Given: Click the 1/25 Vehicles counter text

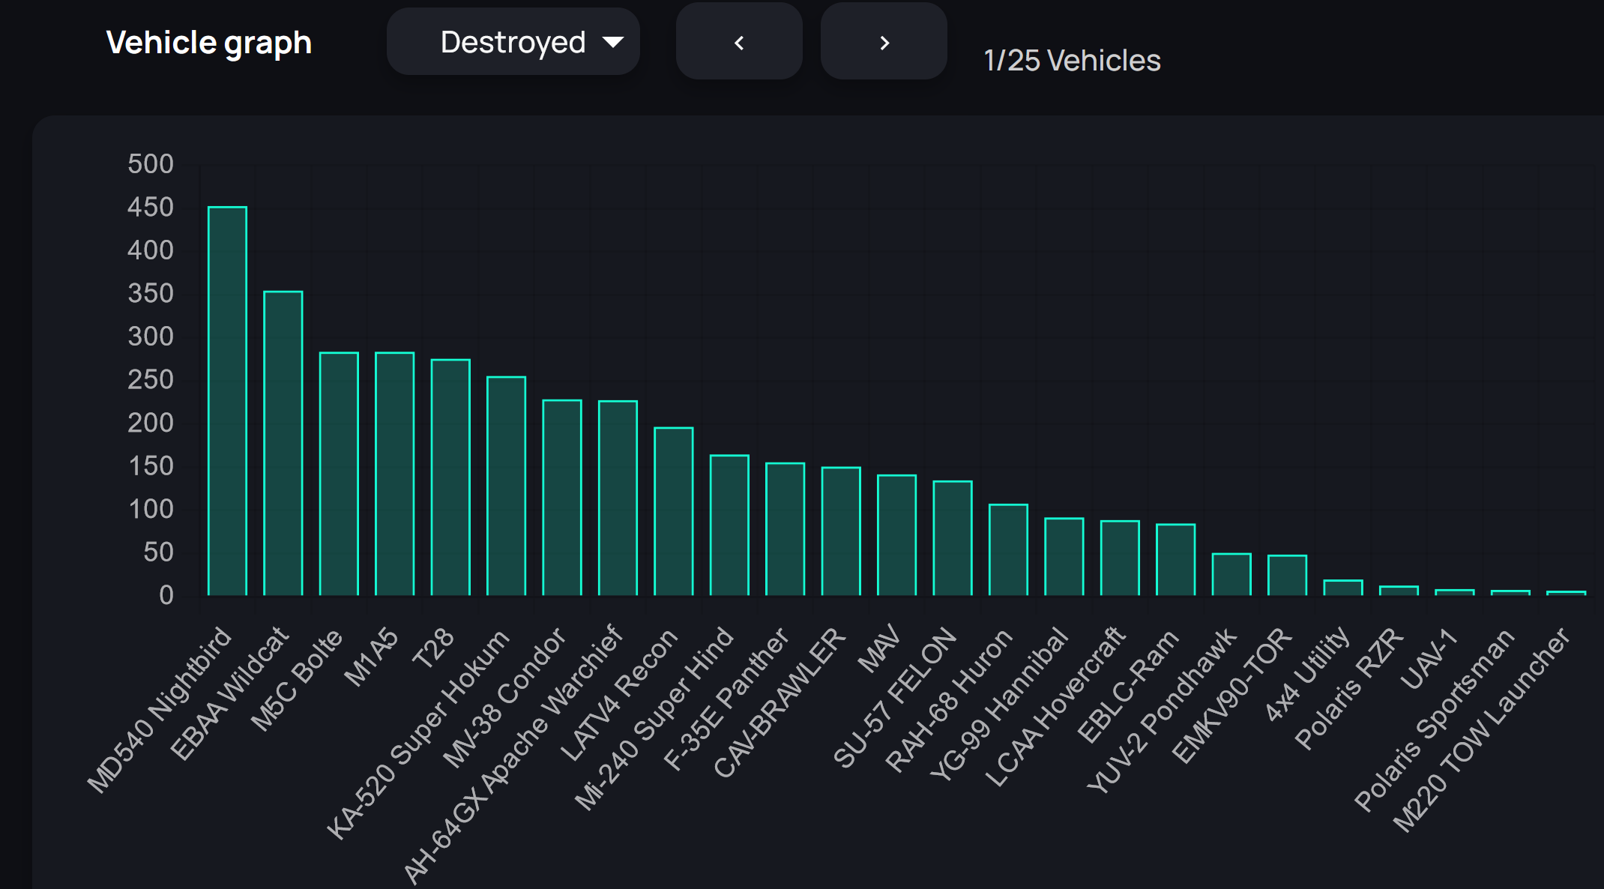Looking at the screenshot, I should [x=1072, y=61].
